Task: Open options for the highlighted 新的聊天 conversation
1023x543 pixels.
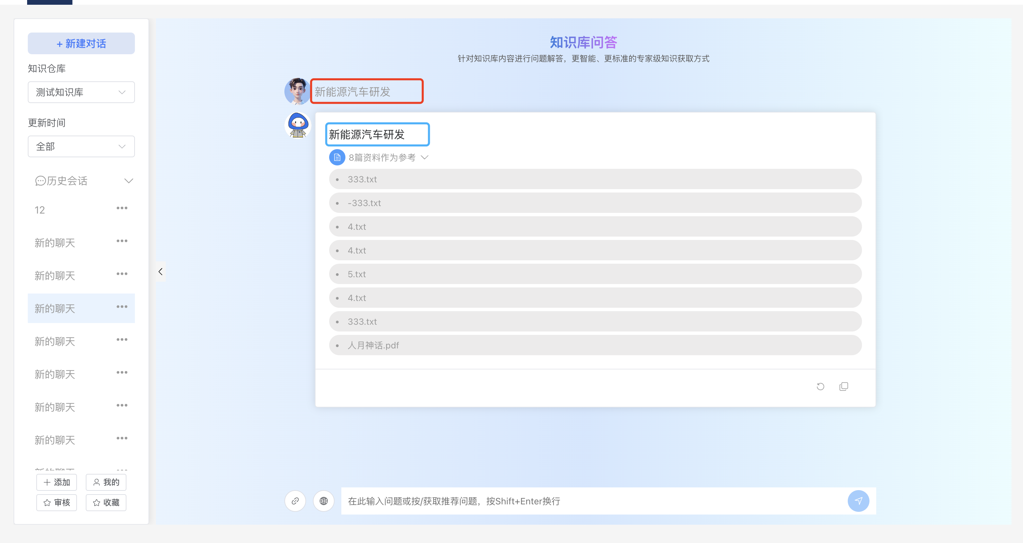Action: (x=122, y=306)
